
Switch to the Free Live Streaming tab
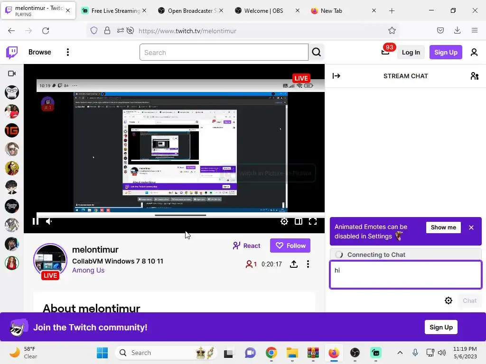tap(114, 10)
